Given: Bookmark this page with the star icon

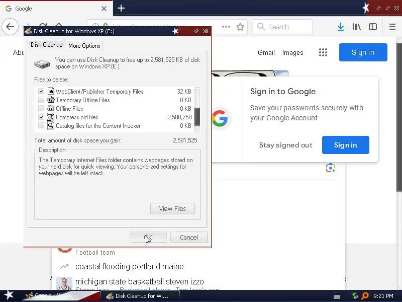Looking at the screenshot, I should tap(240, 27).
